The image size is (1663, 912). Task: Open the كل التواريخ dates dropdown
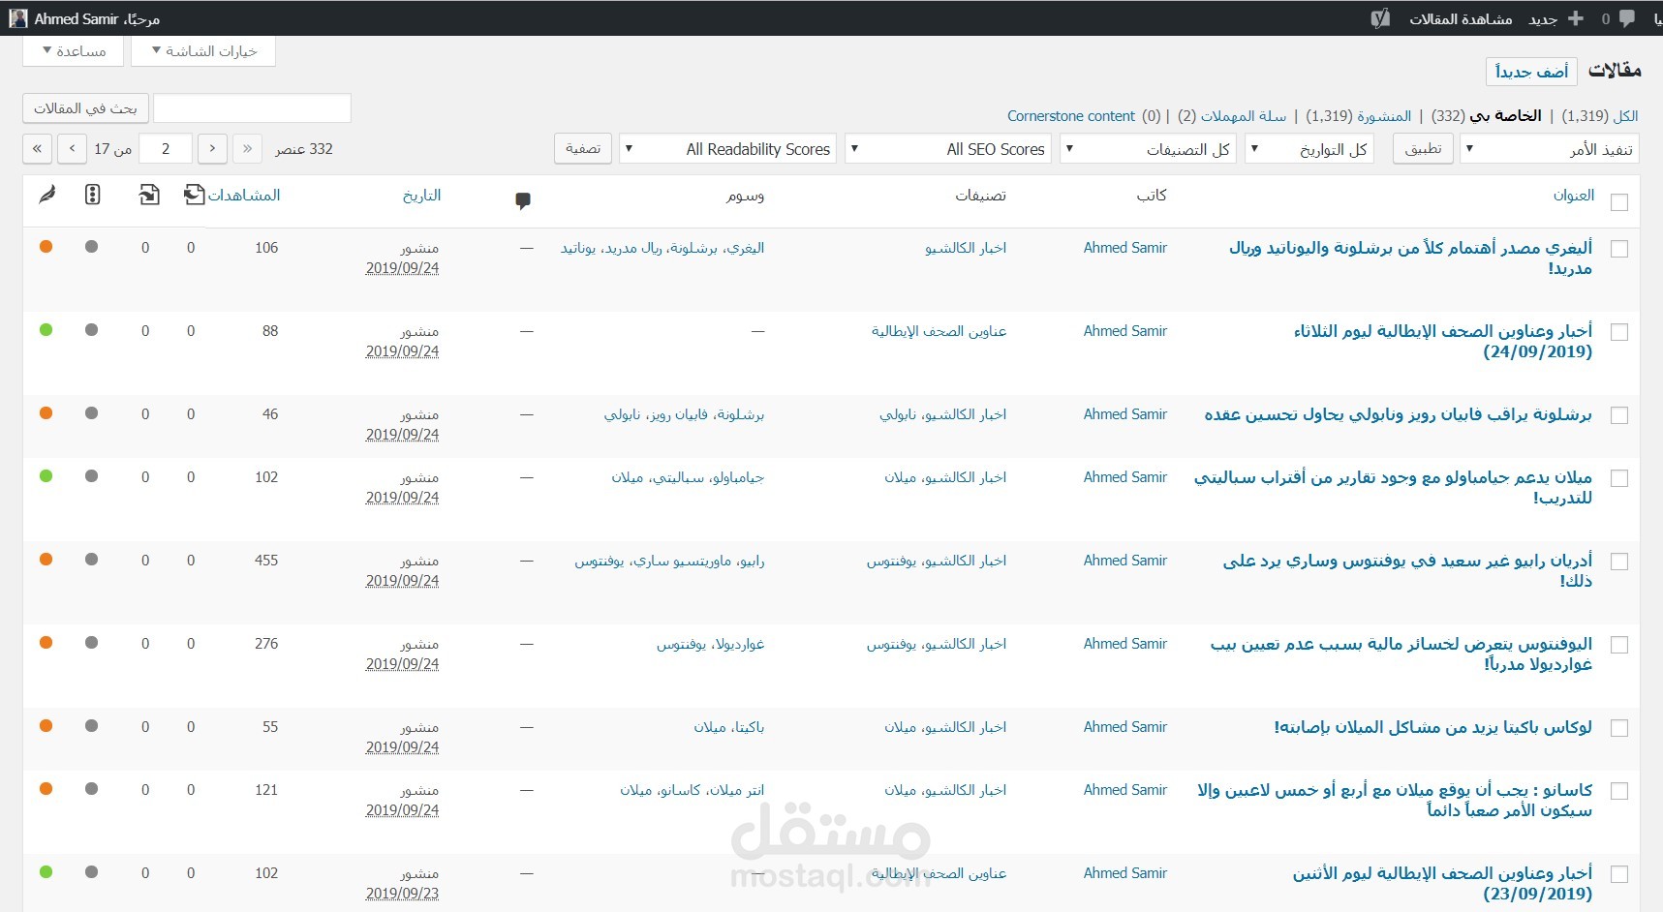tap(1309, 149)
